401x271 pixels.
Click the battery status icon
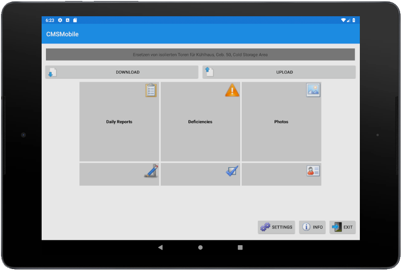354,20
